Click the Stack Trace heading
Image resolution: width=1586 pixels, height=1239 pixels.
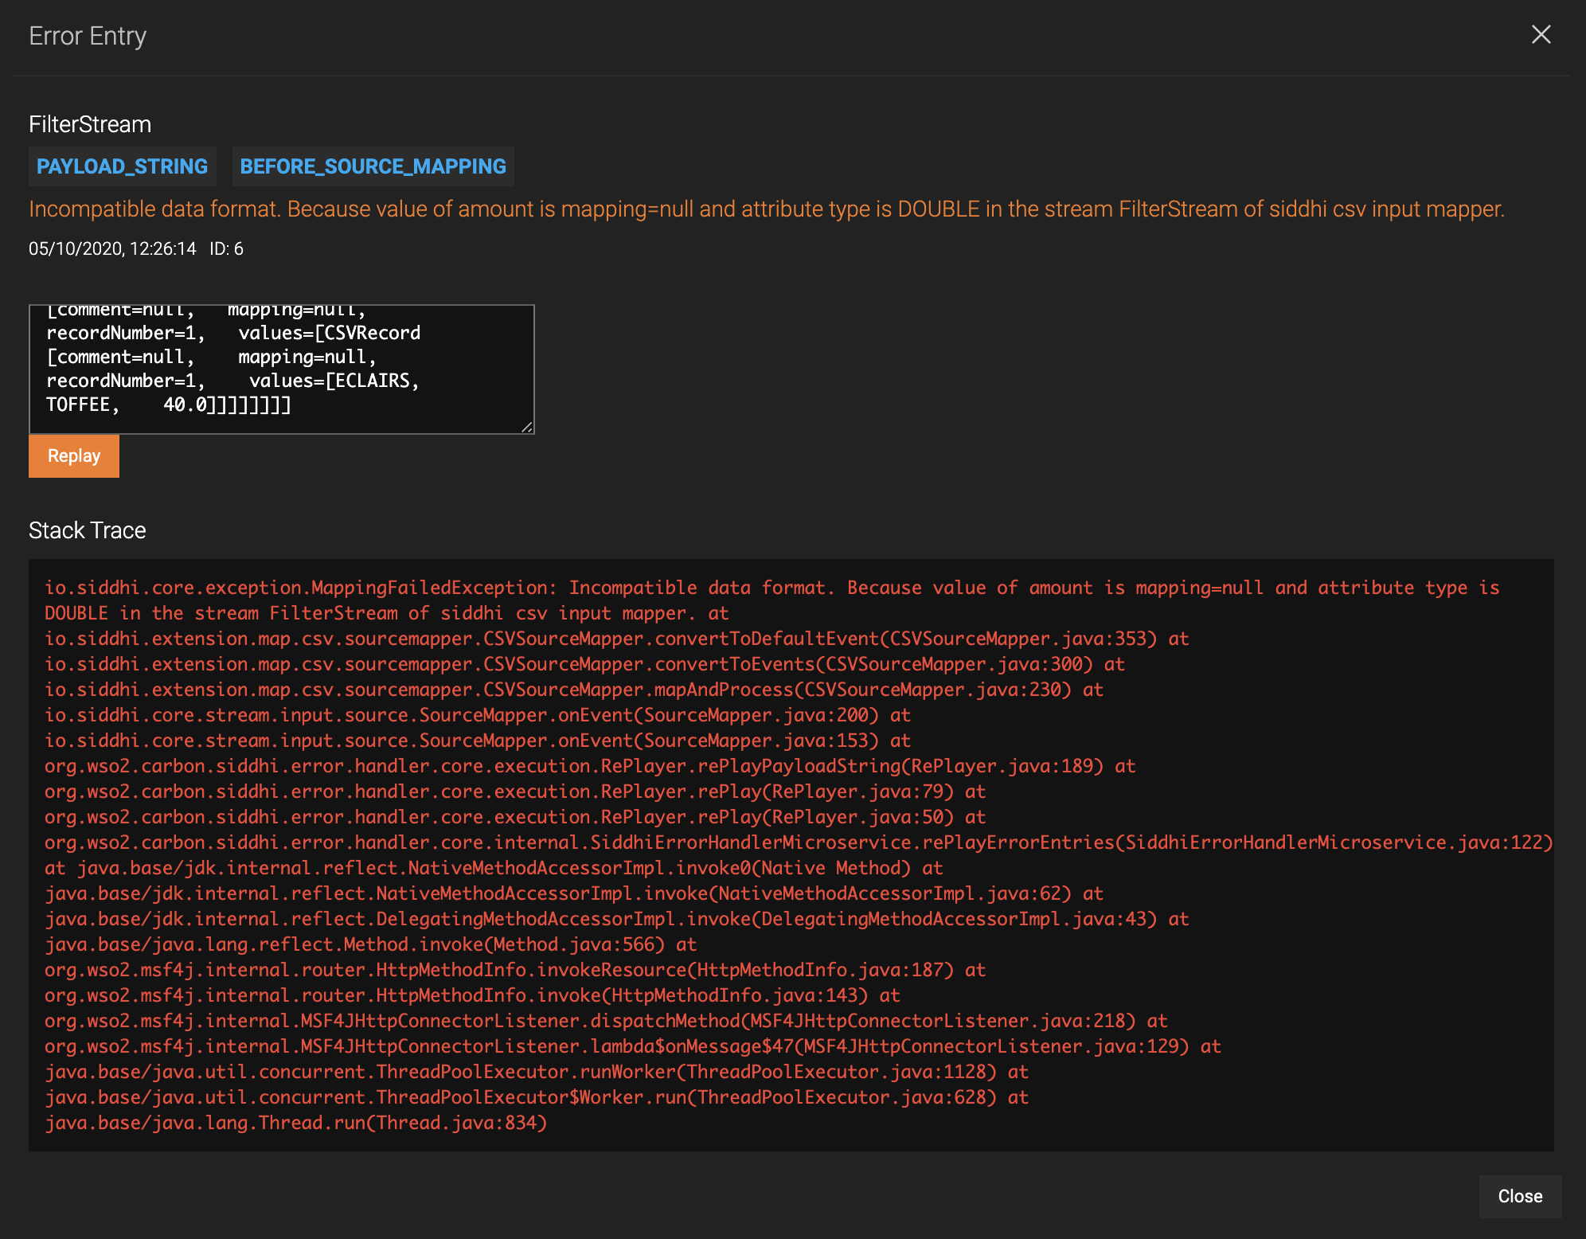pos(88,530)
